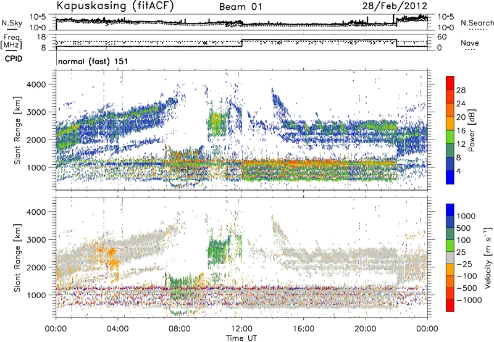Click the '4' tick on Power scale
The image size is (494, 342).
tap(458, 171)
